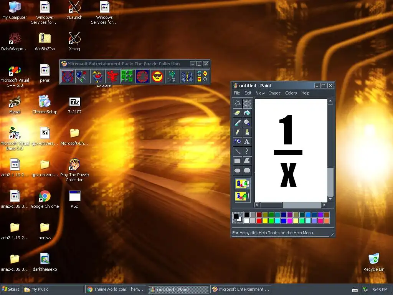Screen dimensions: 393x295
Task: Click the foreground/background color indicator box
Action: 237,217
